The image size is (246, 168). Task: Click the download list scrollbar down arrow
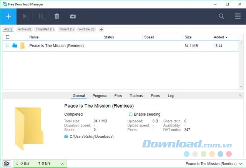point(241,87)
